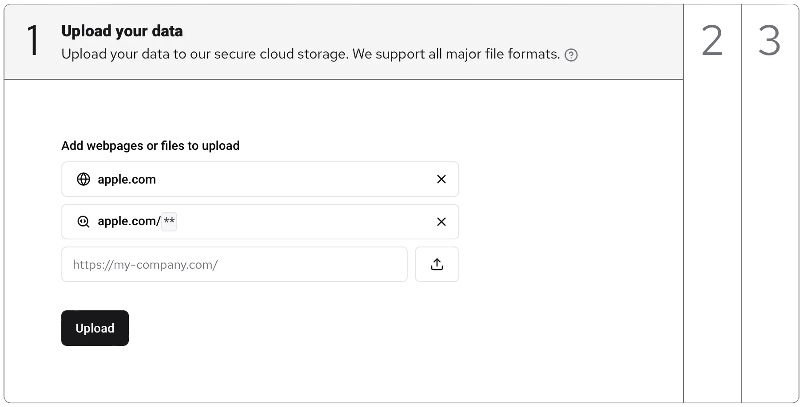Remove the apple.com/** crawl entry

point(441,222)
